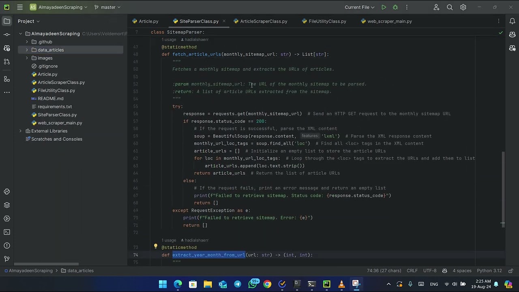Open the main hamburger menu

[x=20, y=7]
